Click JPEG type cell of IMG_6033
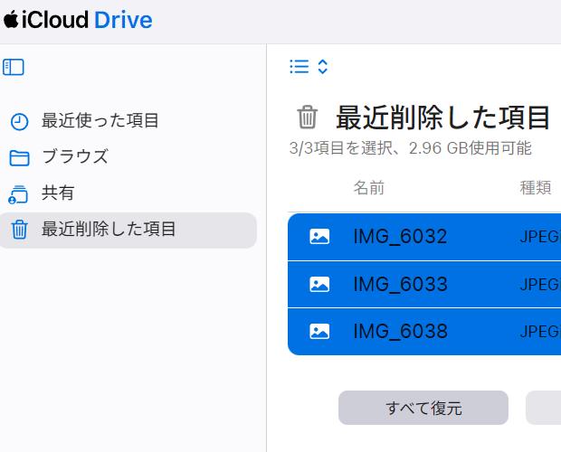Viewport: 561px width, 452px height. [540, 285]
